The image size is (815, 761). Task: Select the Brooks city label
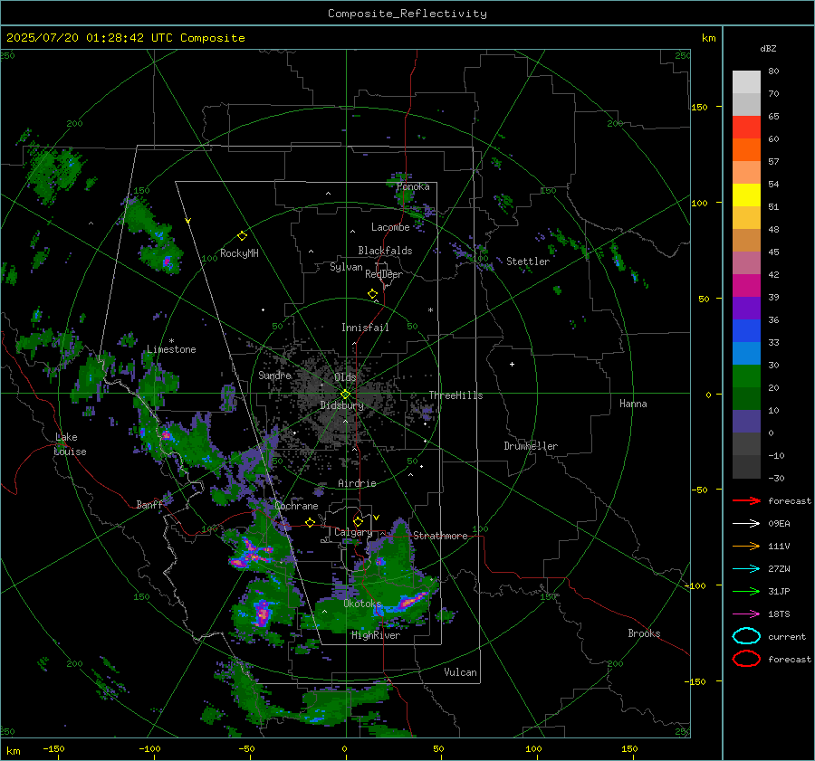pyautogui.click(x=644, y=633)
